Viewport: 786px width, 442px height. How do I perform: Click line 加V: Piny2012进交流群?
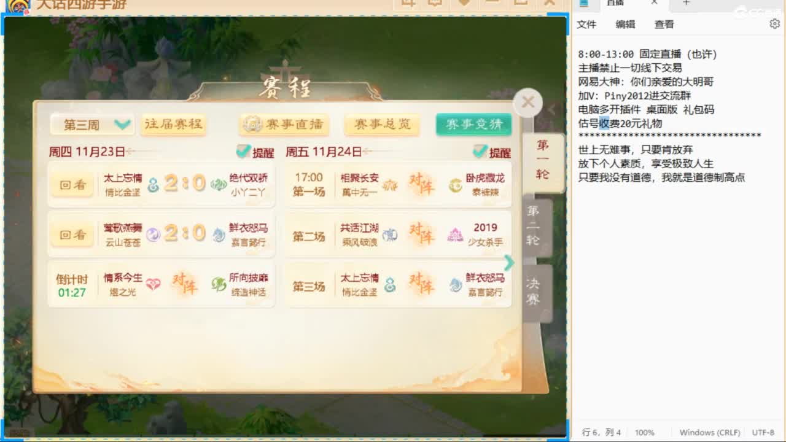pyautogui.click(x=634, y=96)
